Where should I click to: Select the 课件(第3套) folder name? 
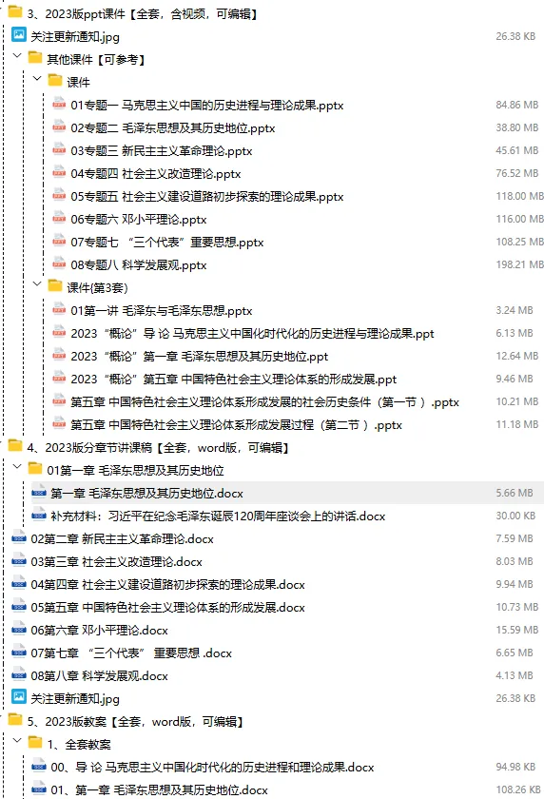[x=97, y=287]
